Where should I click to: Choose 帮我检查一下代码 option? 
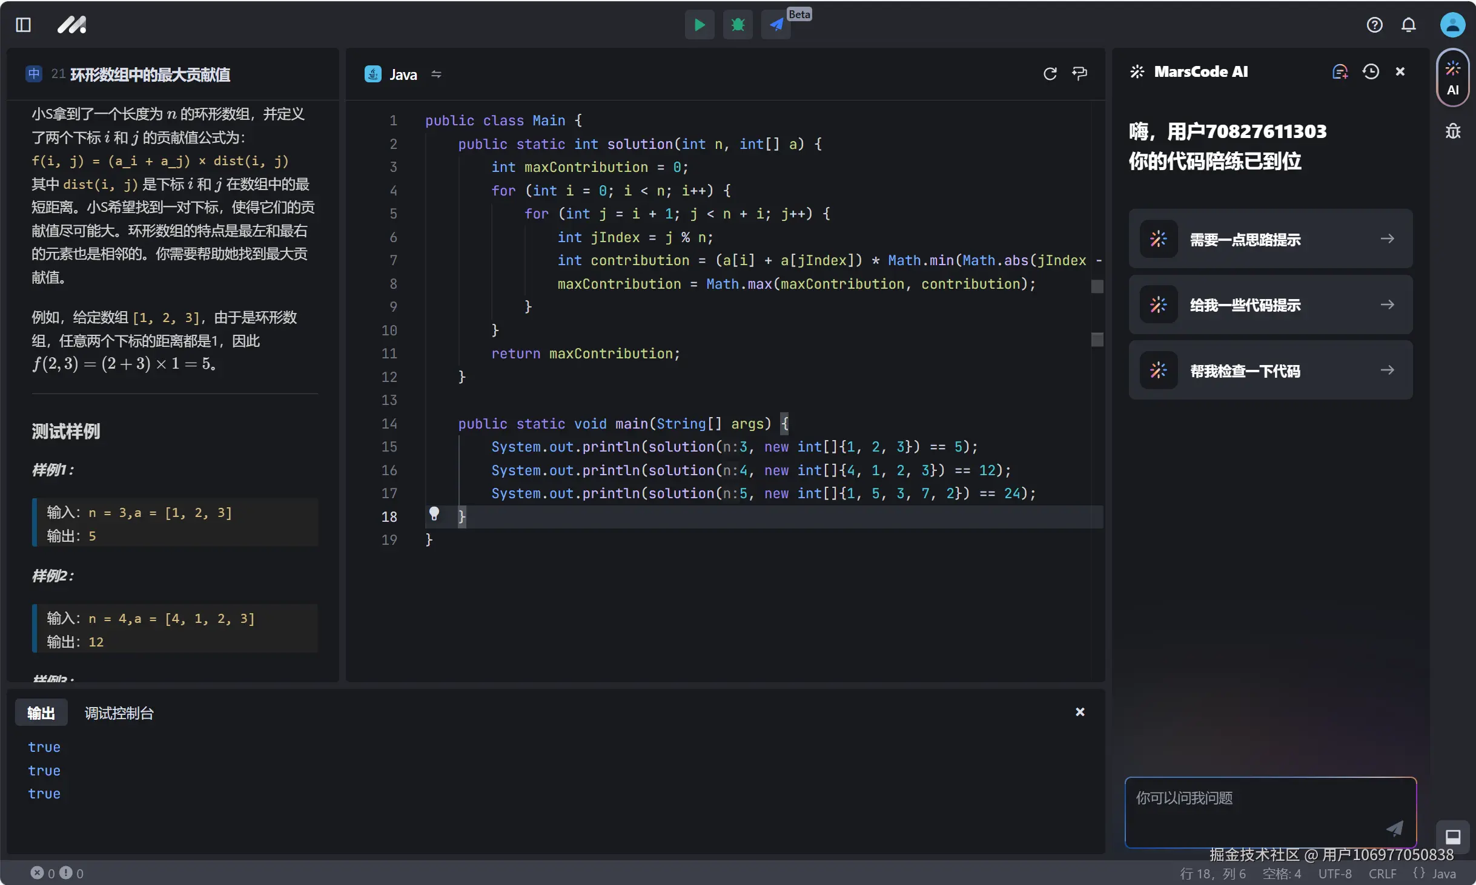coord(1270,370)
